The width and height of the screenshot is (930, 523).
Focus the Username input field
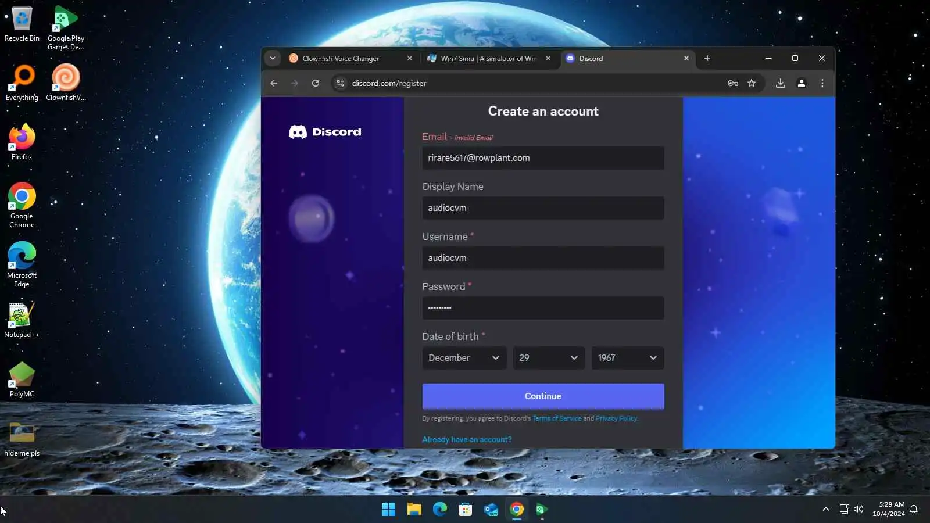click(543, 258)
